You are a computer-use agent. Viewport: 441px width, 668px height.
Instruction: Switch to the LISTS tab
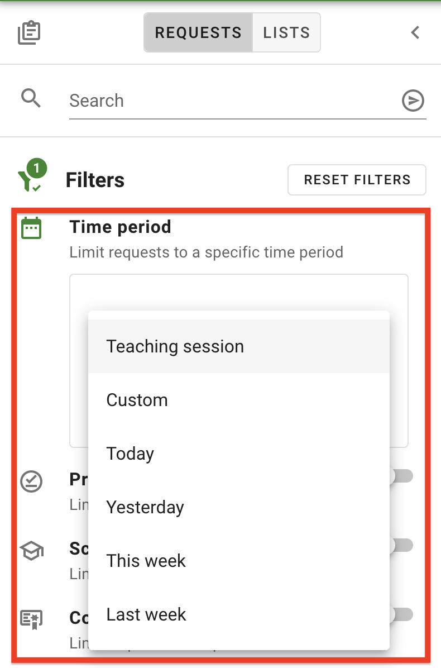tap(286, 32)
